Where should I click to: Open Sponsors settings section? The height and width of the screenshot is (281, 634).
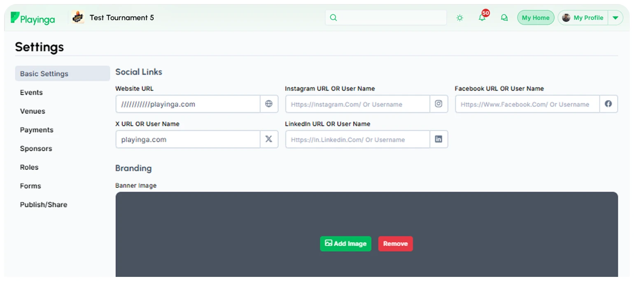pos(36,148)
